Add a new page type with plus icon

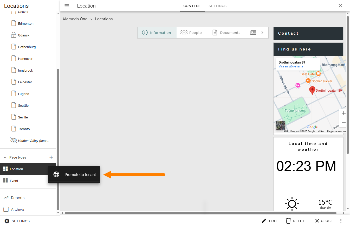coord(51,157)
